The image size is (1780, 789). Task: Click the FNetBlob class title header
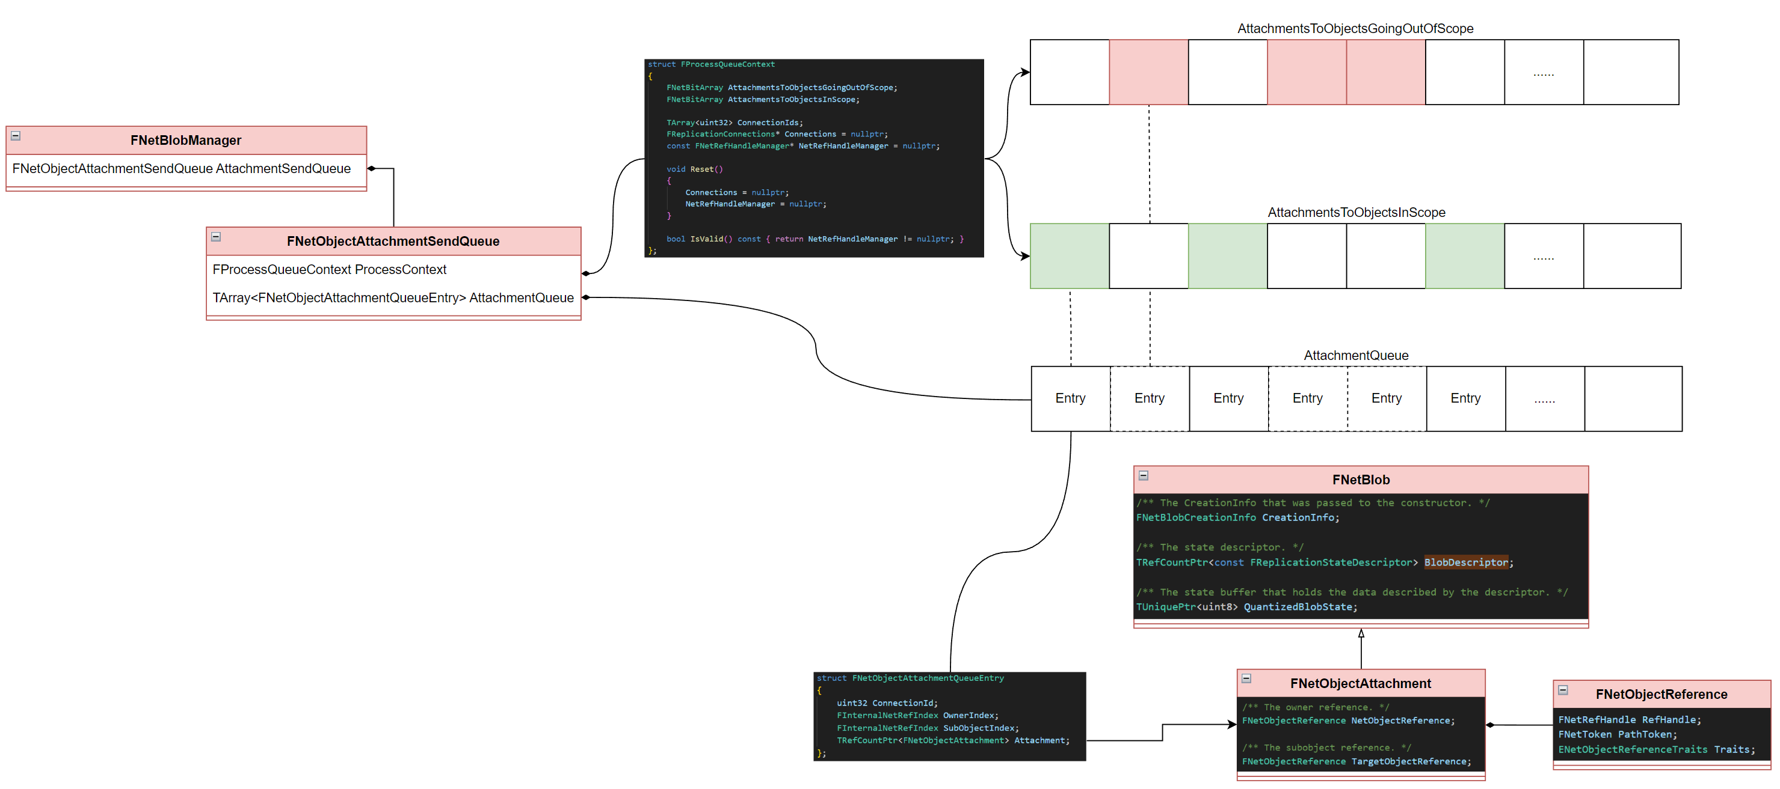click(1360, 480)
